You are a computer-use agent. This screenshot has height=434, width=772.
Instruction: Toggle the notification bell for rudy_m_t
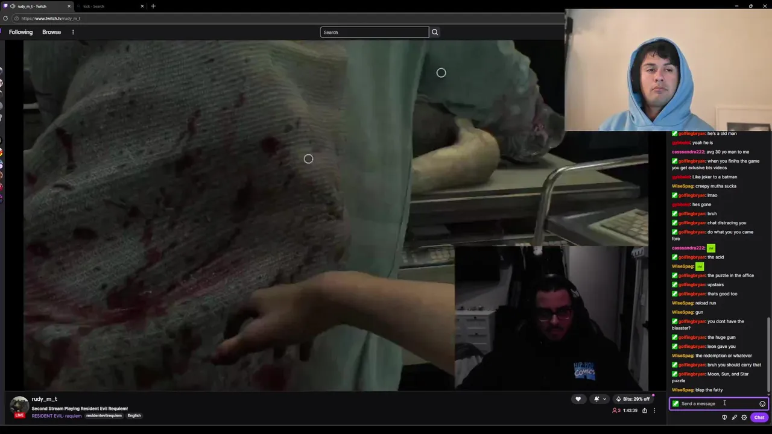pos(596,399)
